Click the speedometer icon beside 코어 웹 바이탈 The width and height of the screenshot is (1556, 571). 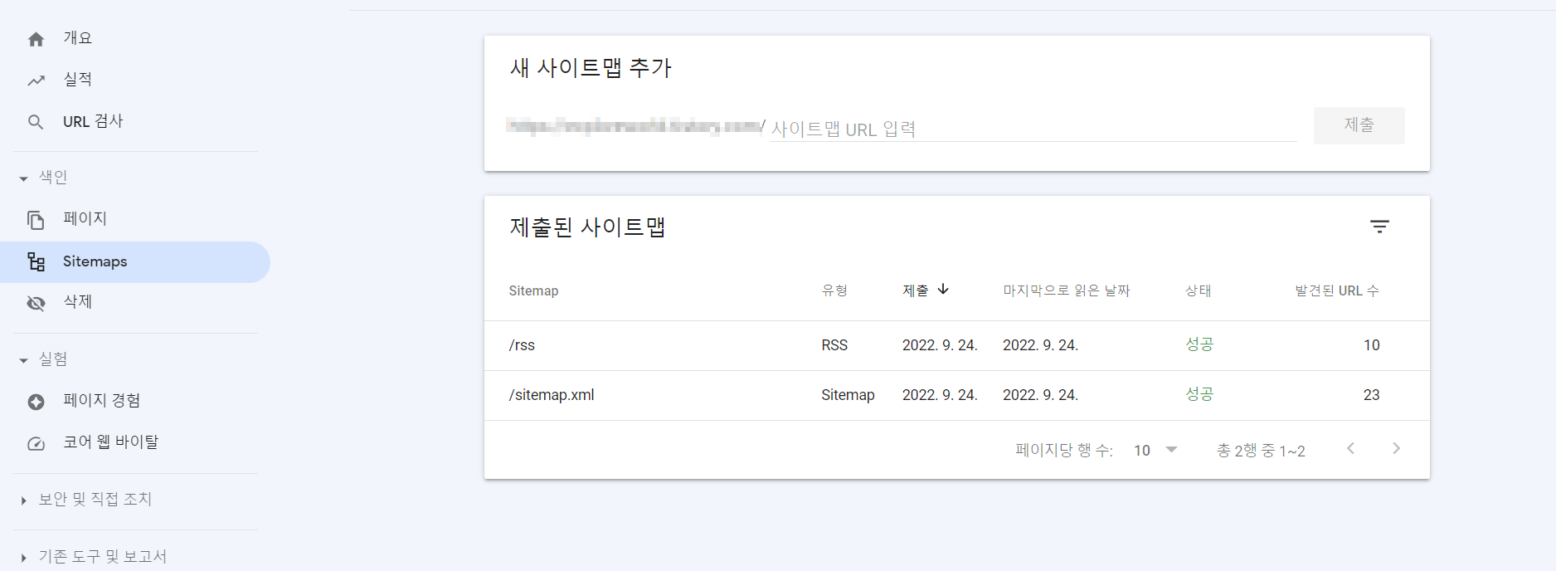pyautogui.click(x=36, y=443)
